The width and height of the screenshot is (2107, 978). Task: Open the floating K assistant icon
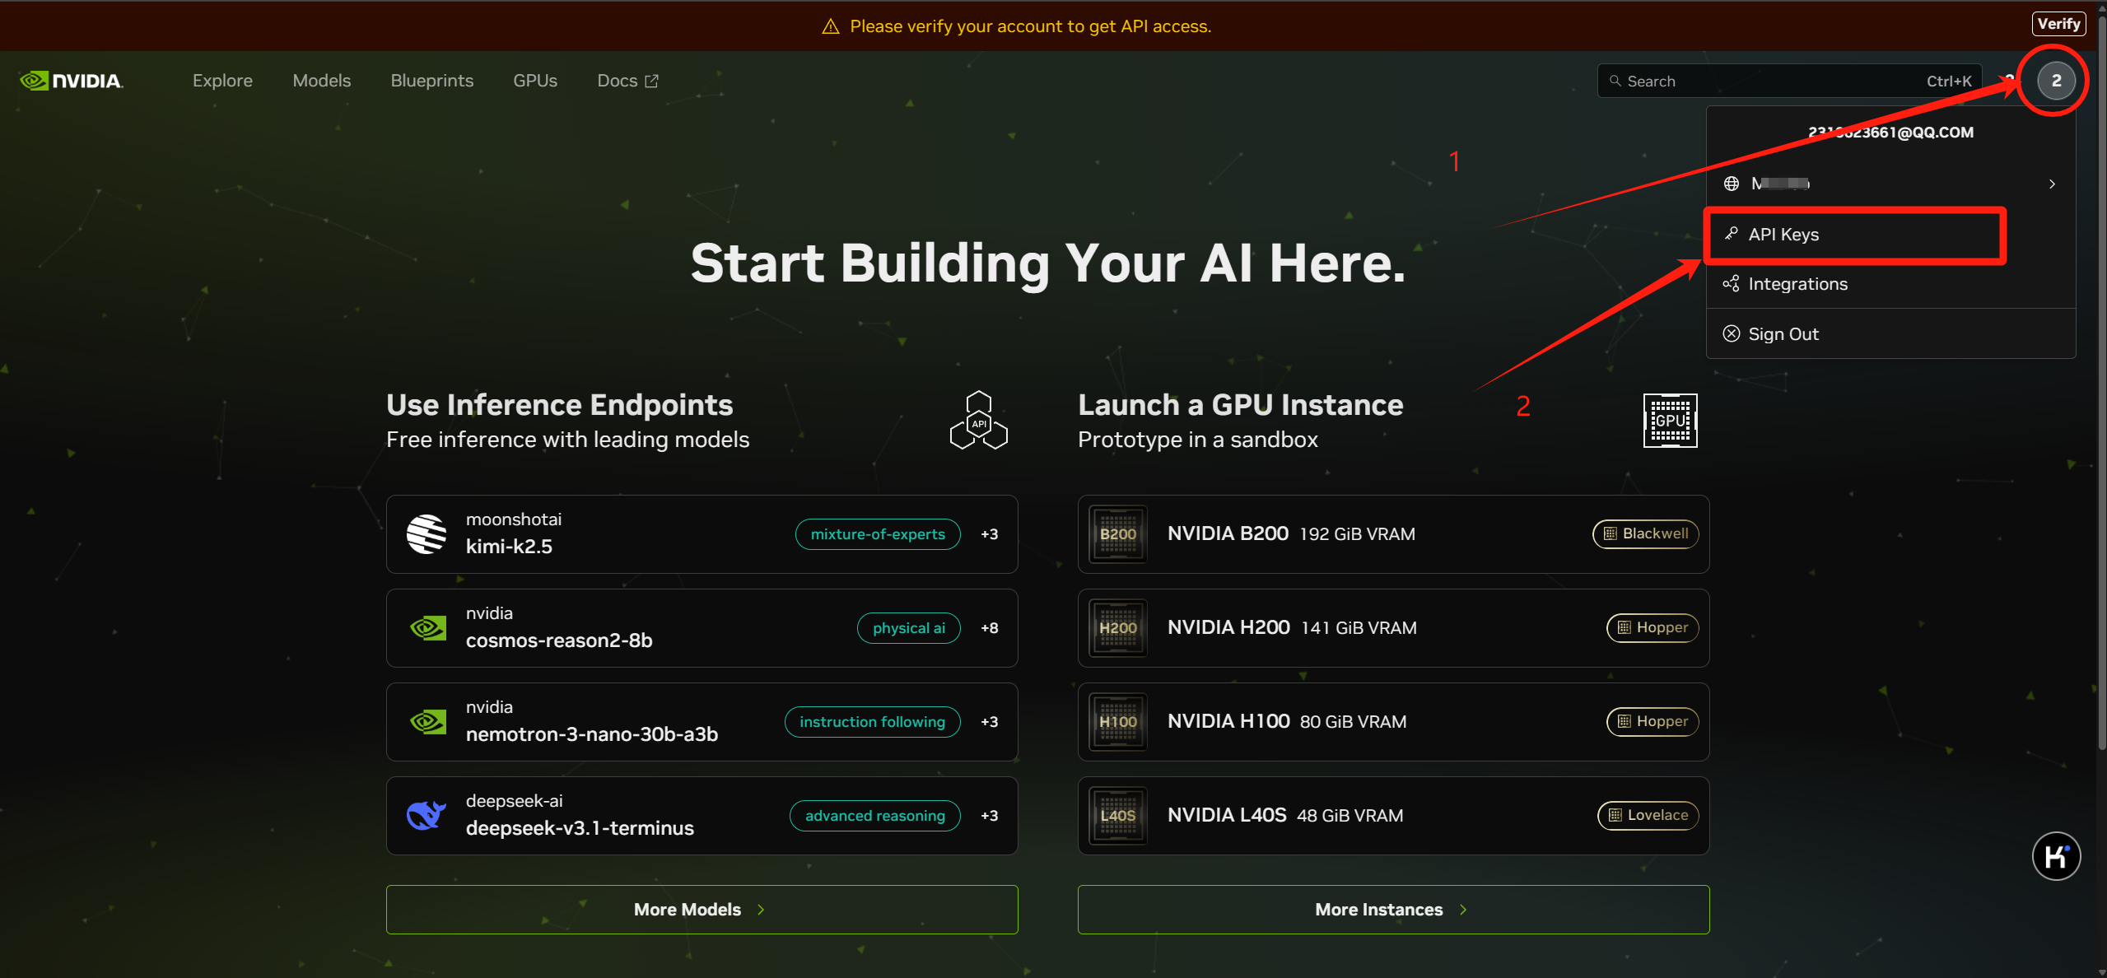tap(2055, 857)
